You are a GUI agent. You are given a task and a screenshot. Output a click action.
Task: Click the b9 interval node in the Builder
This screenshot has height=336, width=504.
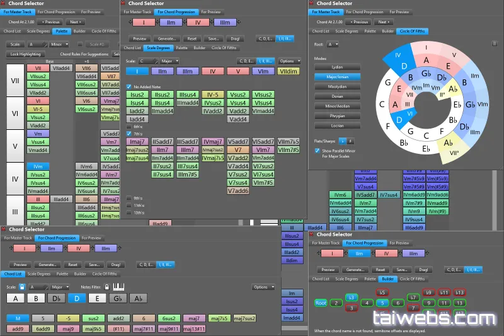[x=428, y=293]
